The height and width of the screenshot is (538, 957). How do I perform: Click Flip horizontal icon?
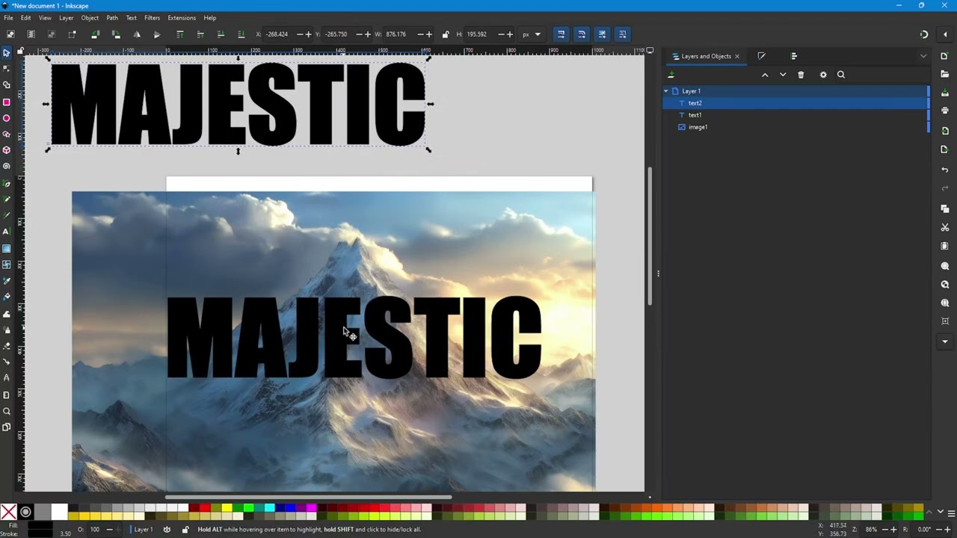tap(137, 34)
